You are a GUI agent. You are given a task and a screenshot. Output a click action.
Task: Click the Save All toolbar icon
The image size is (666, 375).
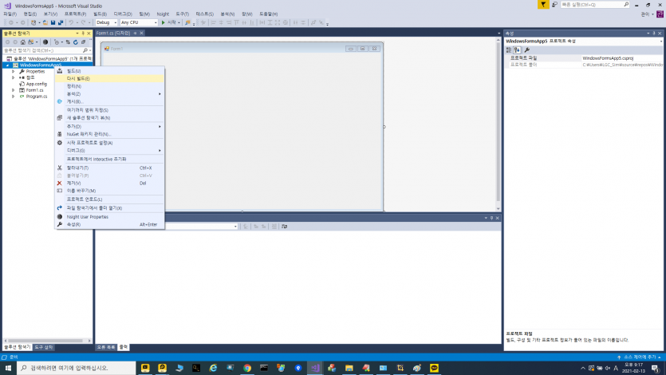61,22
